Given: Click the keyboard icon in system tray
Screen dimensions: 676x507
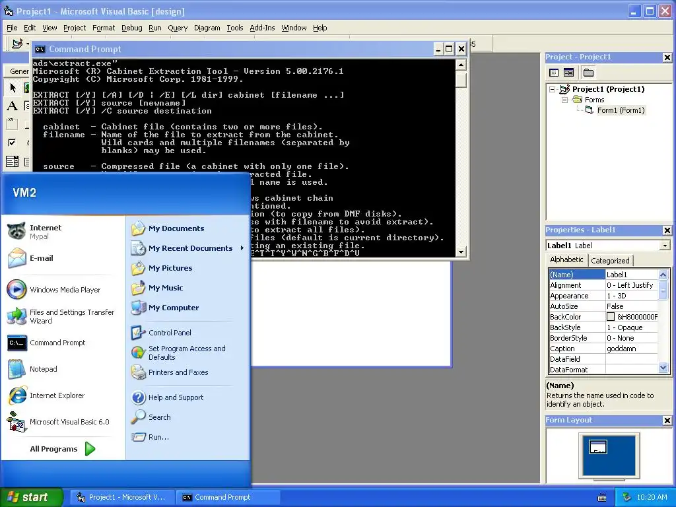Looking at the screenshot, I should coord(602,498).
